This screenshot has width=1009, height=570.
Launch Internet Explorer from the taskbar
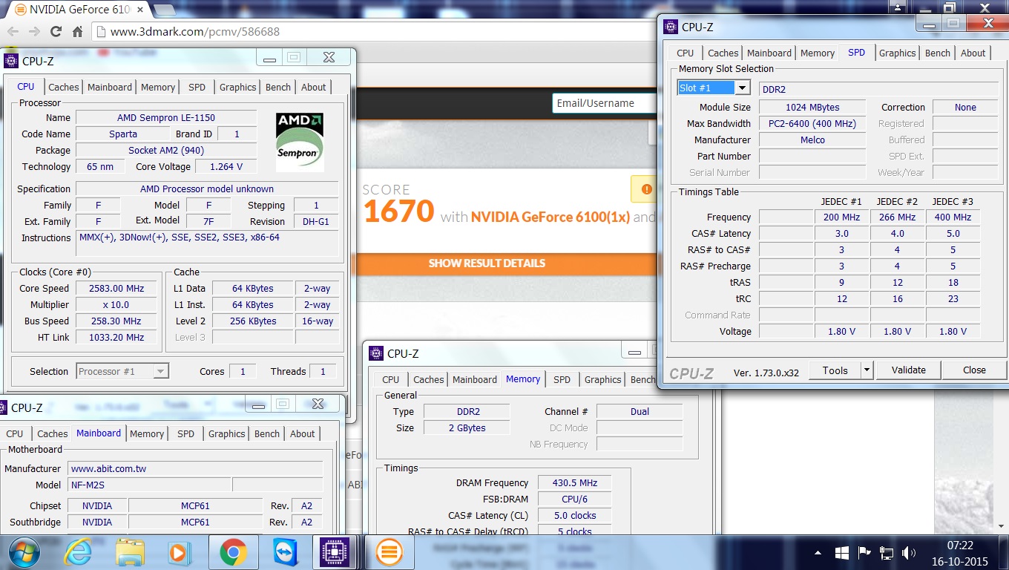point(77,552)
